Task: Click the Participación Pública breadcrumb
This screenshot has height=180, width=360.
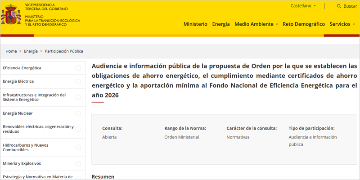Action: tap(64, 51)
